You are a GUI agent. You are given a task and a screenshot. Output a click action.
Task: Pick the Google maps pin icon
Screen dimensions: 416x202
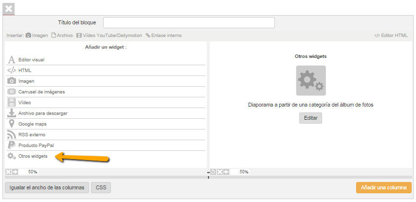click(11, 124)
